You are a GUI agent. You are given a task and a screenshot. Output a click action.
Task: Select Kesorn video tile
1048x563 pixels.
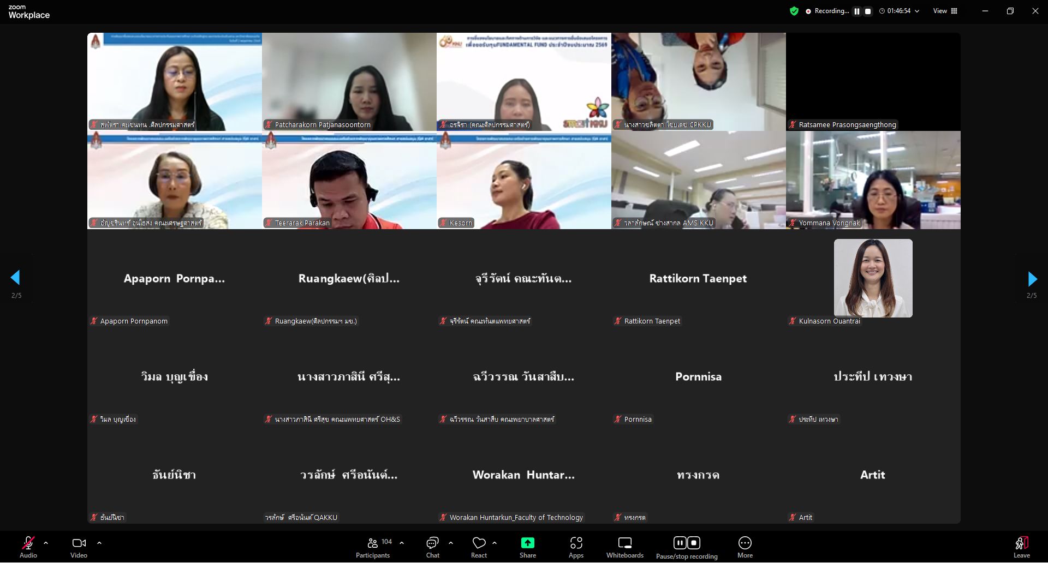click(x=524, y=180)
